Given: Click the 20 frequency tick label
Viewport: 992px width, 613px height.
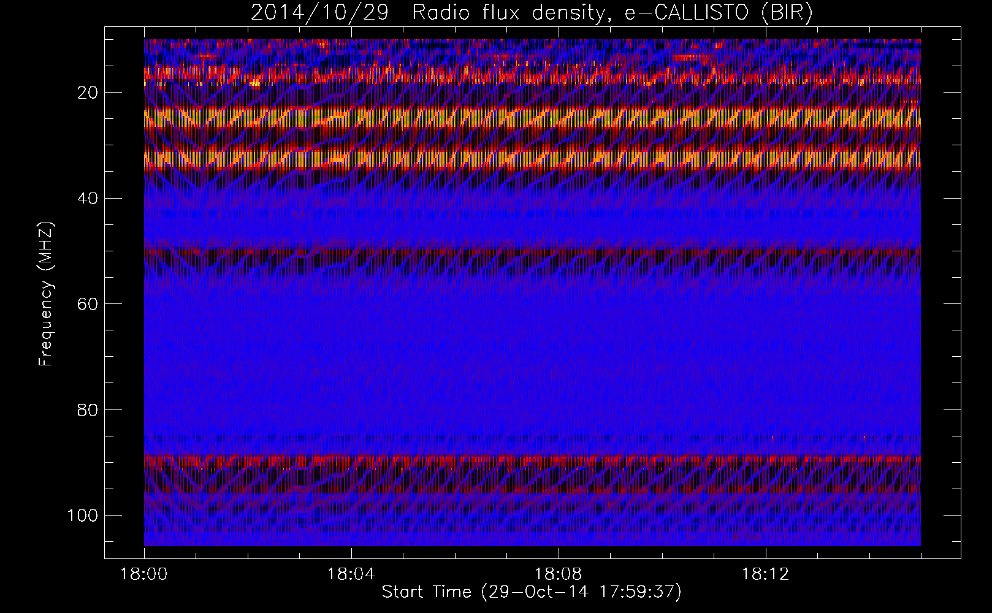Looking at the screenshot, I should (x=88, y=93).
